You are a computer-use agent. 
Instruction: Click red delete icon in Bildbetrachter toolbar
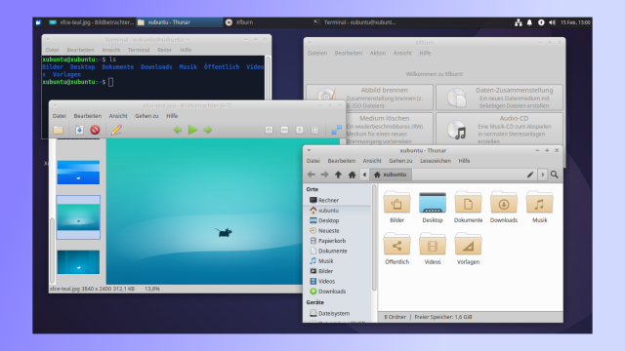(95, 130)
